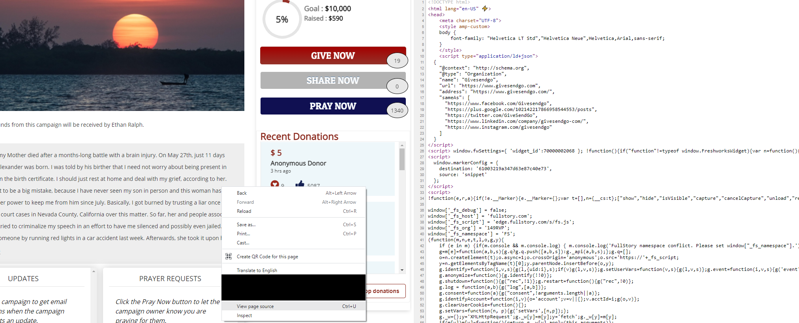Choose Print... from the context menu
The height and width of the screenshot is (323, 799).
(294, 234)
